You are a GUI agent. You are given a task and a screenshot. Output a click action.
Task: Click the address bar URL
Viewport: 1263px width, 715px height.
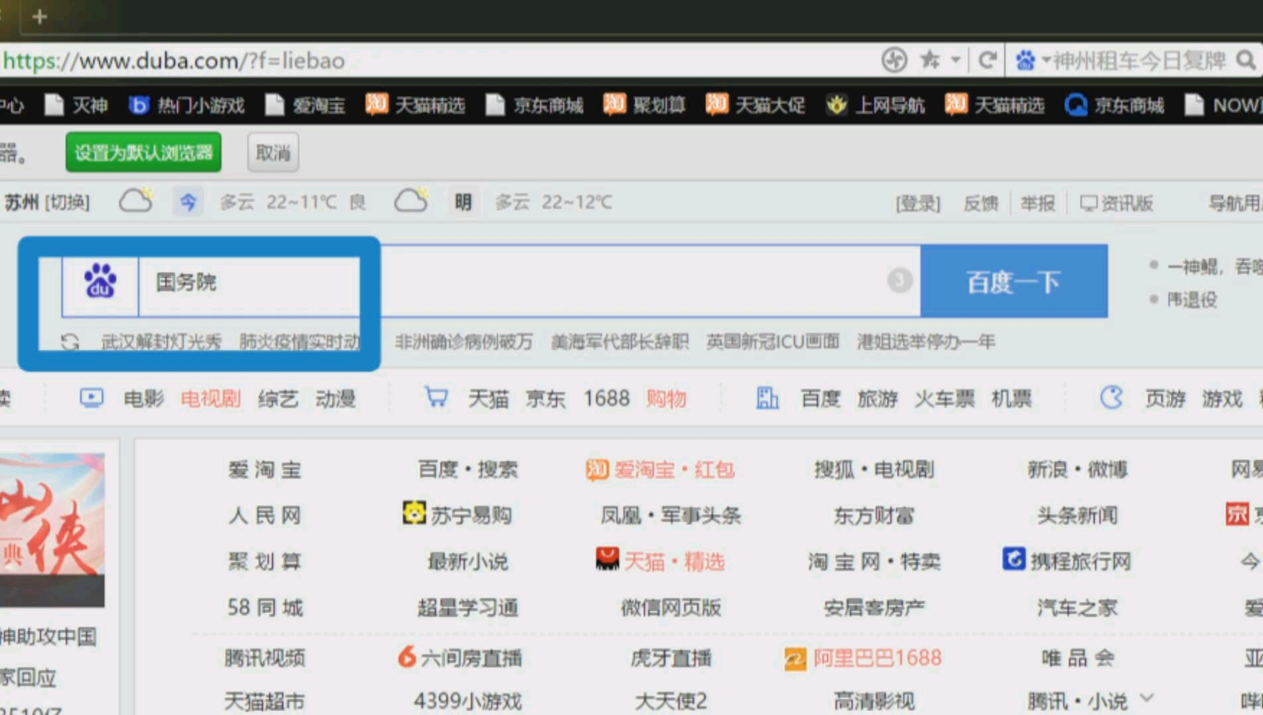(x=174, y=61)
